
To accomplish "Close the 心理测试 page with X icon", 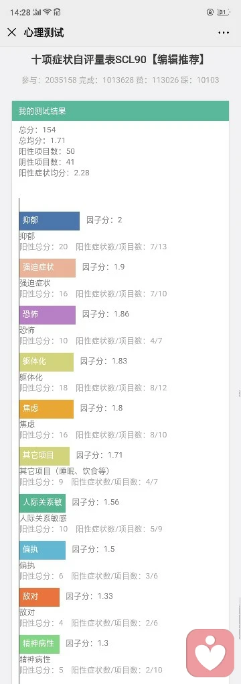I will click(x=12, y=32).
